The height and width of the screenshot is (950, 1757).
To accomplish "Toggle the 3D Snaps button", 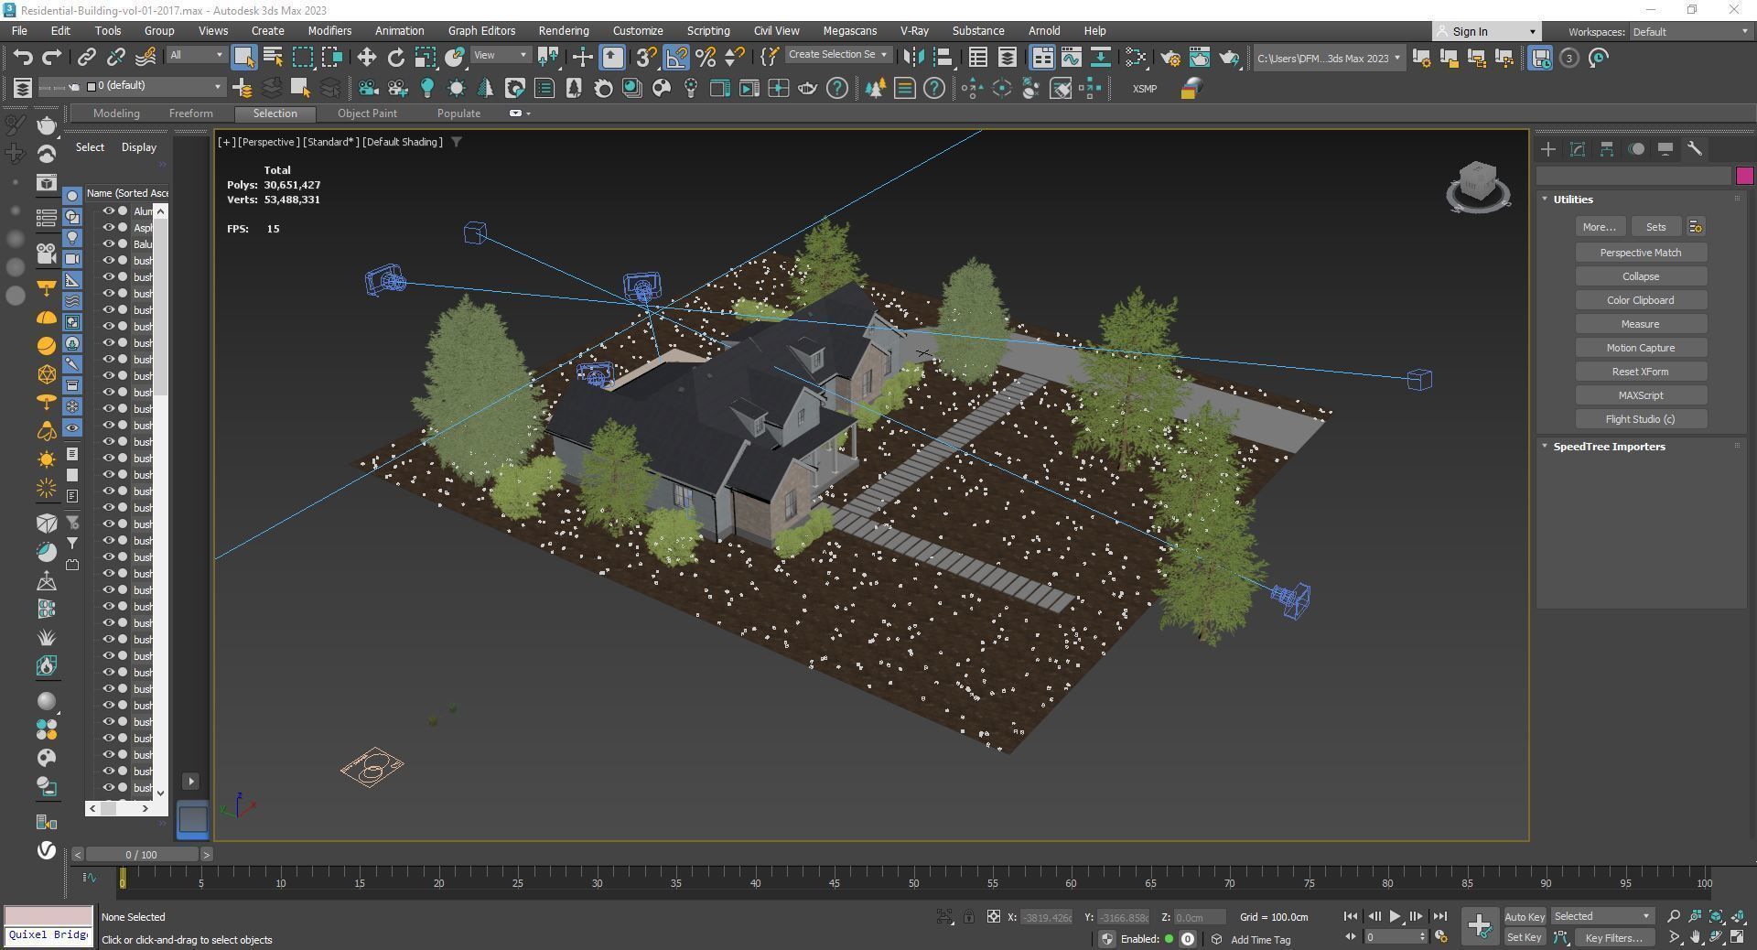I will [646, 58].
